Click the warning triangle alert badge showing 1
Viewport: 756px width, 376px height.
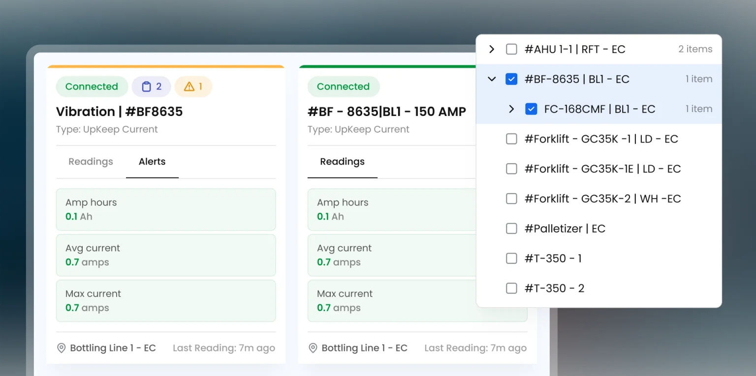193,87
